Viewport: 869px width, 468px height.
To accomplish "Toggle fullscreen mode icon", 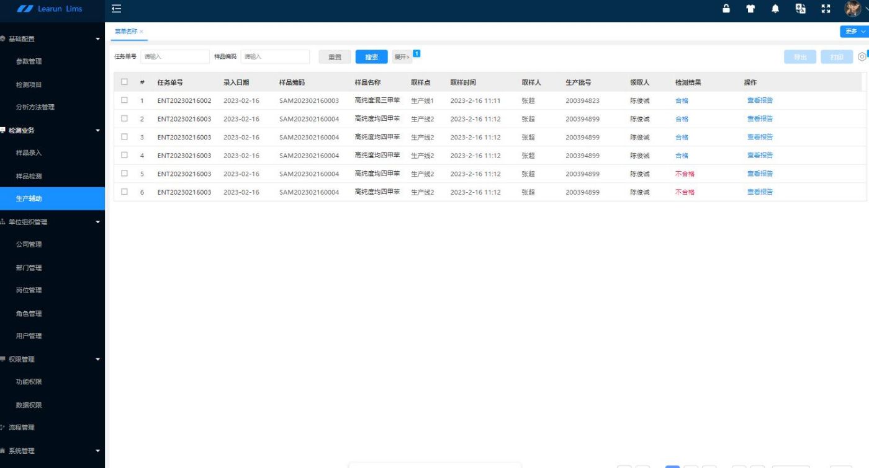I will pyautogui.click(x=826, y=9).
